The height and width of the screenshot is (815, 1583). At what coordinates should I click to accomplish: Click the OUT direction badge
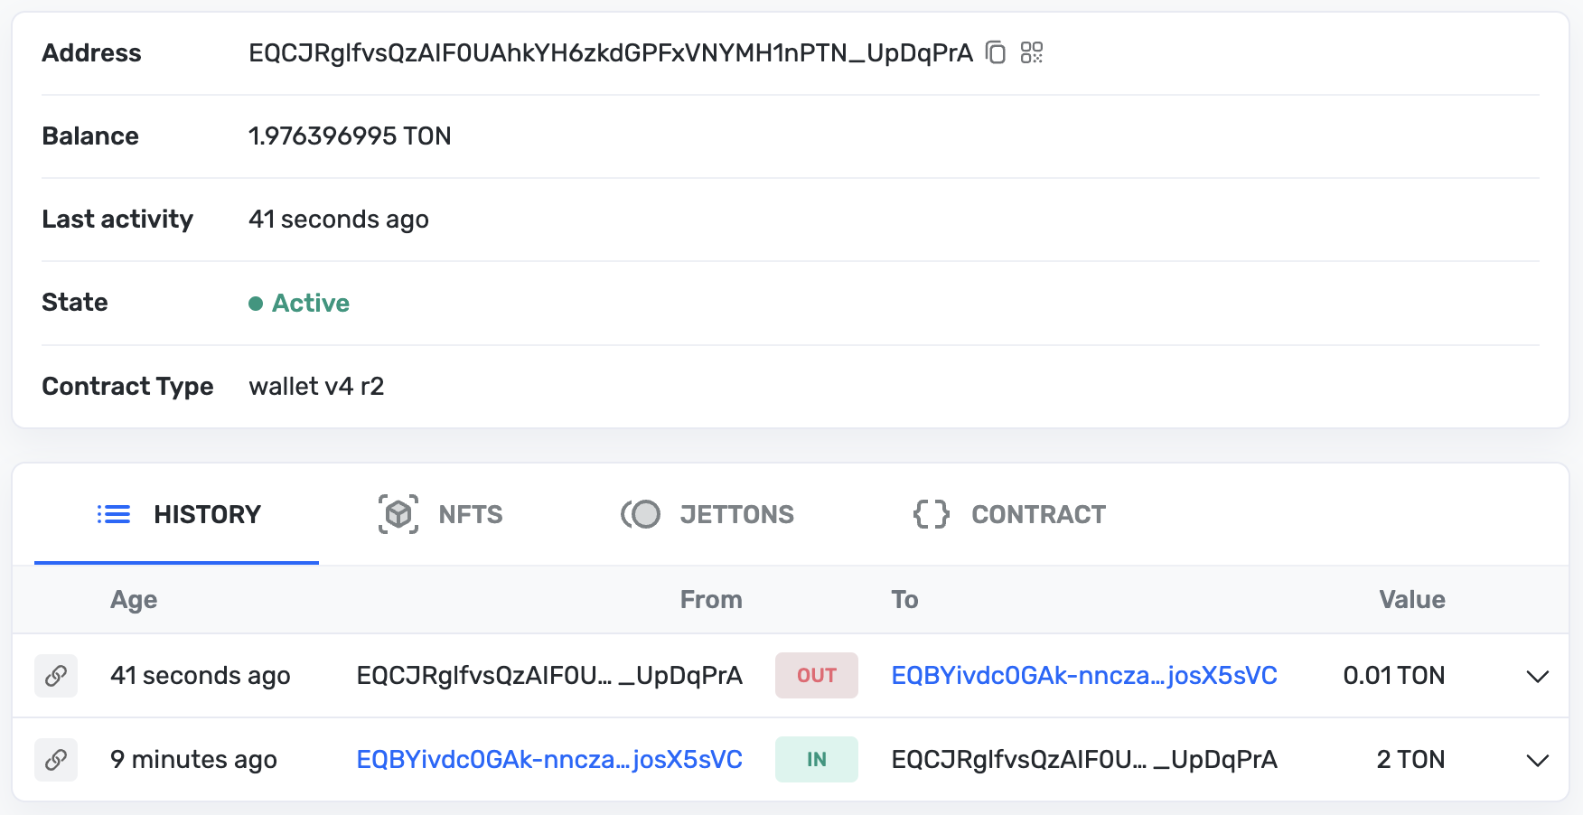(816, 675)
